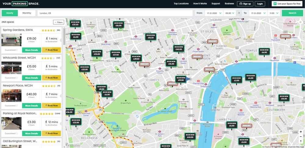This screenshot has width=305, height=148.
Task: Open Top Locations in navigation
Action: [181, 4]
